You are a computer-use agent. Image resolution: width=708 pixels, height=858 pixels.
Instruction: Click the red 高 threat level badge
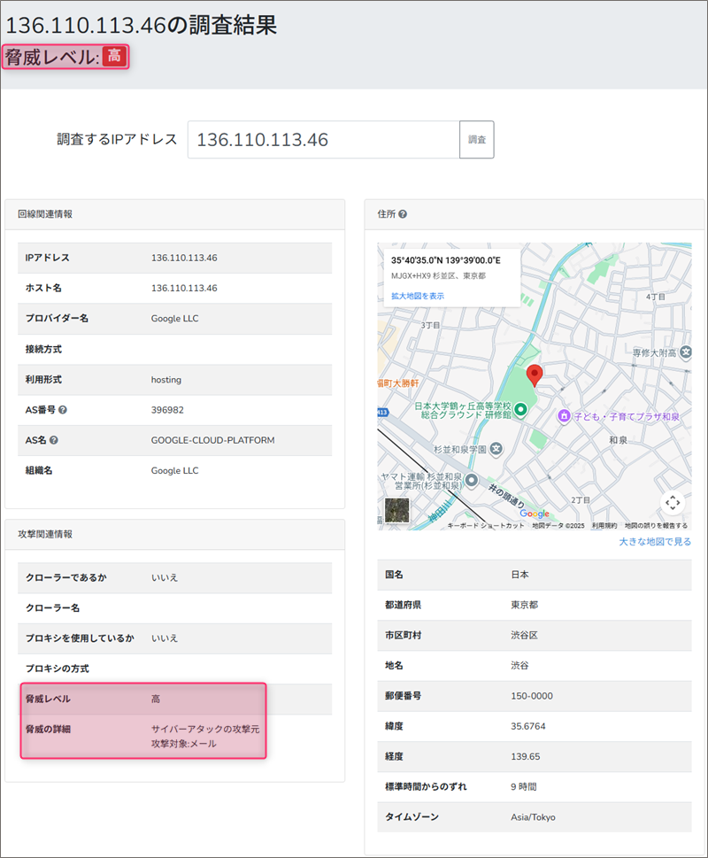point(114,57)
